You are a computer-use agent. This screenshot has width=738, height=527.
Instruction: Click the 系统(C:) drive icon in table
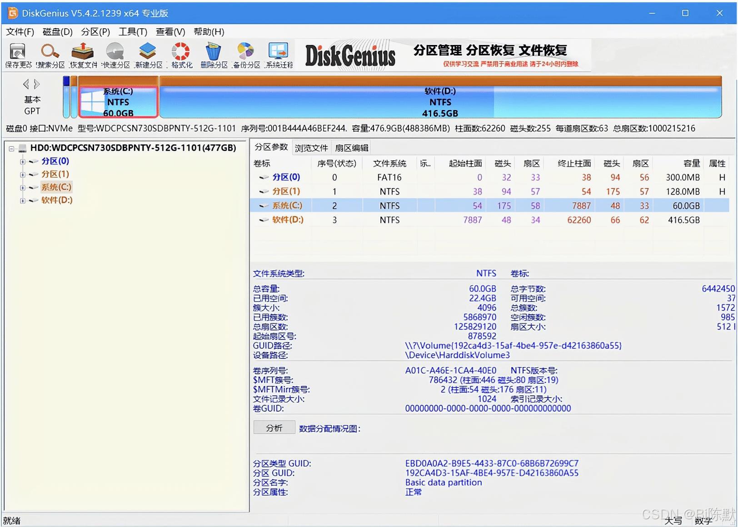(x=264, y=205)
